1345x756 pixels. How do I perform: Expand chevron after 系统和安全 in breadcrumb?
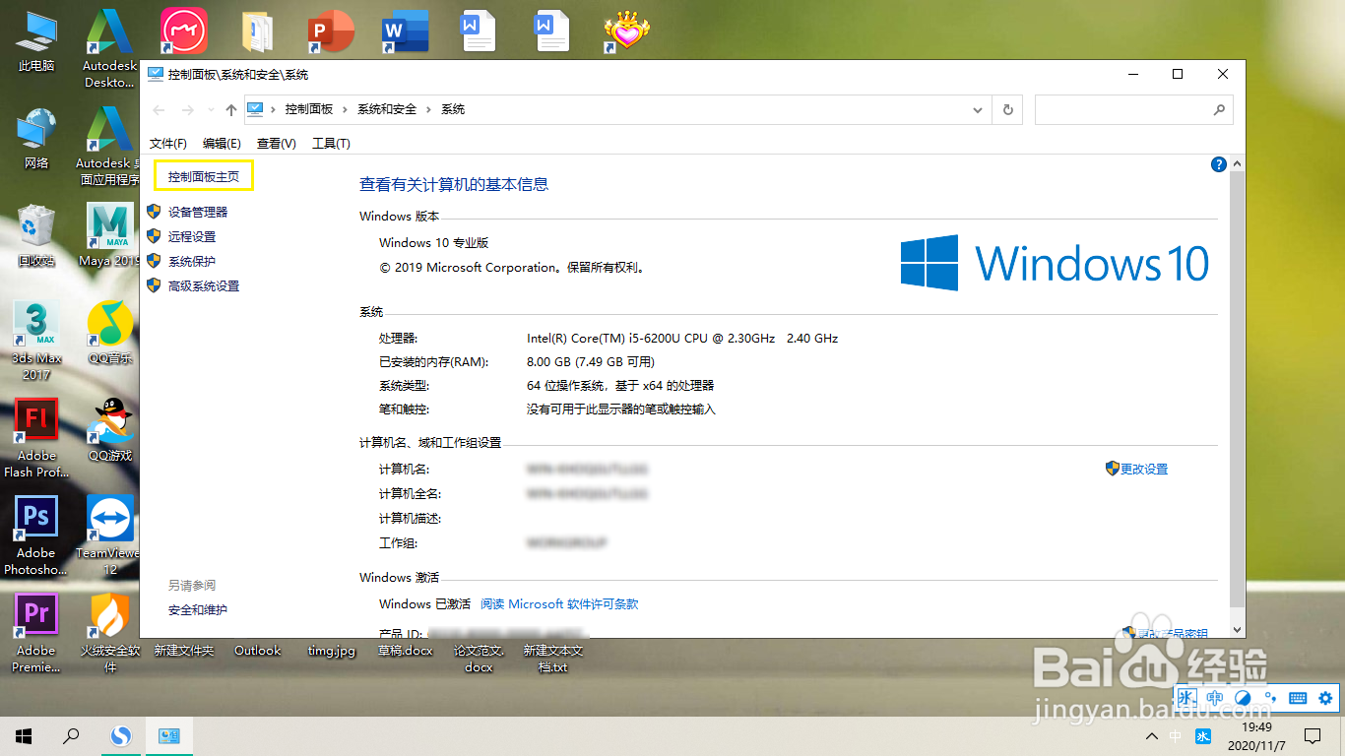[x=429, y=109]
